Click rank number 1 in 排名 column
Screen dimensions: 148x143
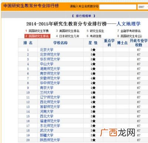[x=28, y=50]
